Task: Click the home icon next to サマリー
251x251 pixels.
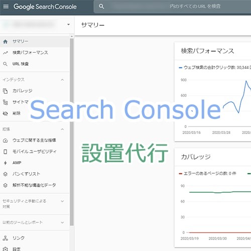Action: pos(6,42)
